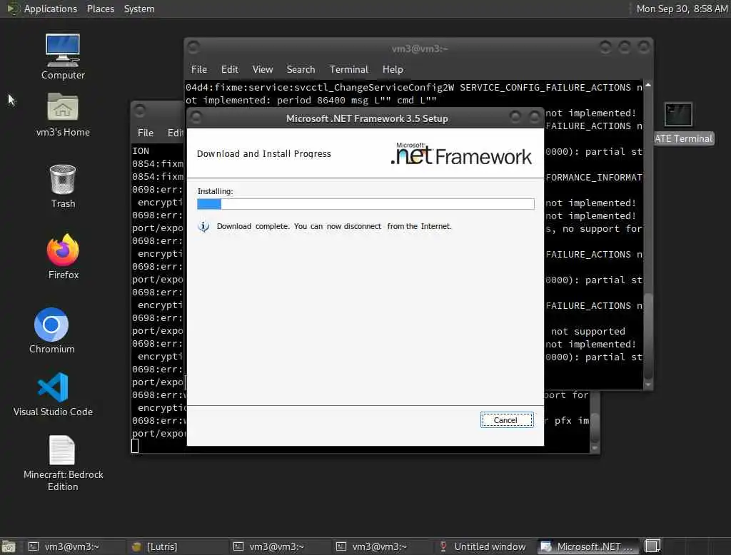Click the Installing progress bar
Viewport: 731px width, 555px height.
365,203
